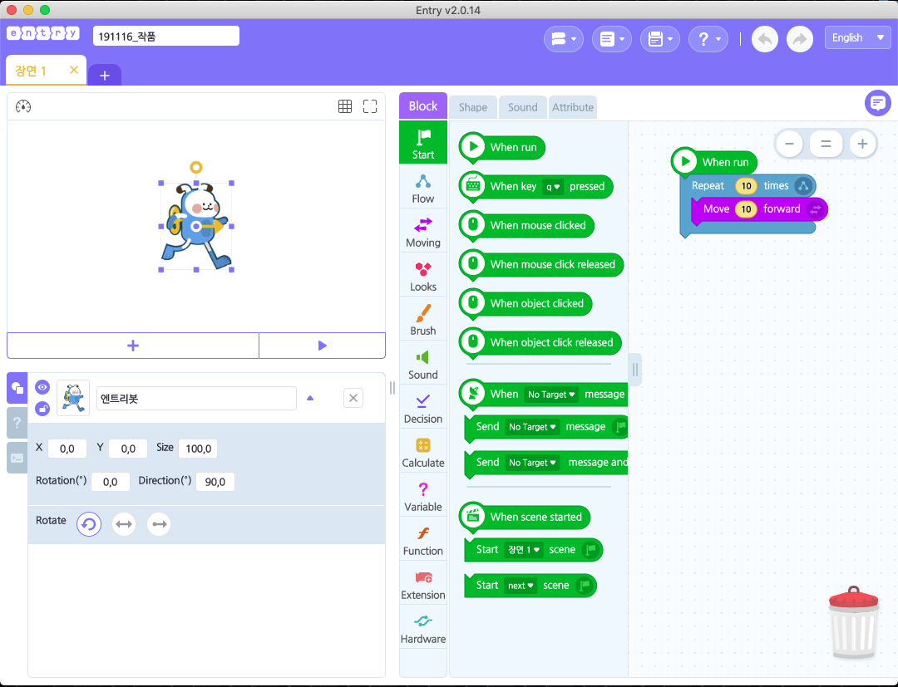Open the workspace mode dropdown menu
The image size is (898, 687).
click(564, 39)
